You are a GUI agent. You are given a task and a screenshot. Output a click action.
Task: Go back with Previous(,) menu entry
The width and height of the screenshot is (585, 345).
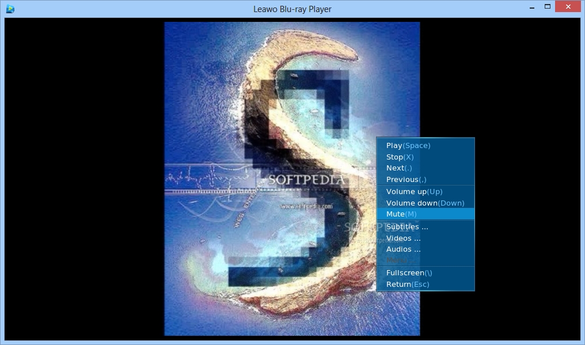[x=426, y=179]
